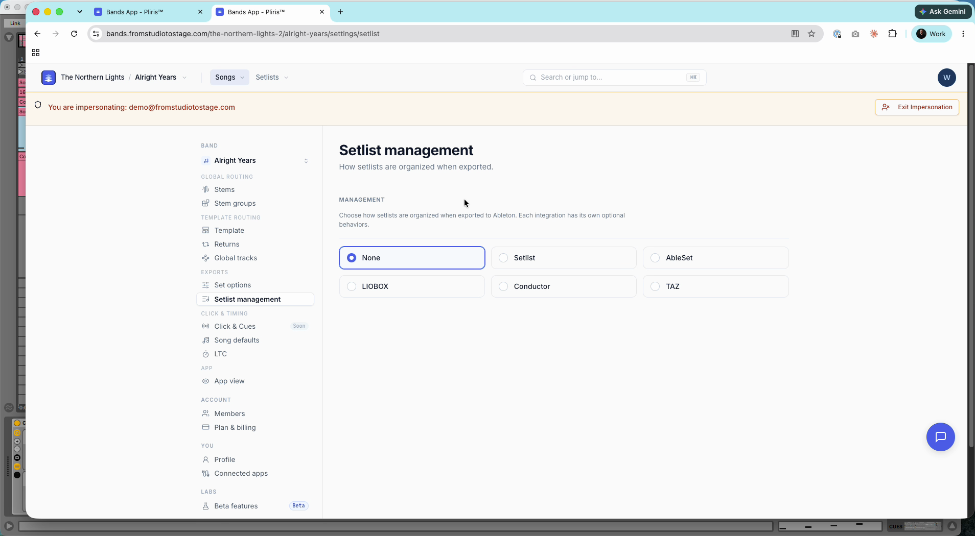The width and height of the screenshot is (975, 536).
Task: Click the Song defaults music note icon
Action: click(x=205, y=340)
